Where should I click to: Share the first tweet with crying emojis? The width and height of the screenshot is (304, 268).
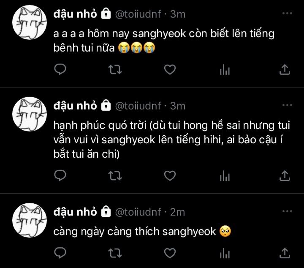click(x=285, y=69)
